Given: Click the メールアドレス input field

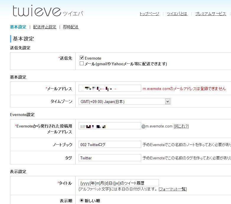Looking at the screenshot, I should [x=110, y=88].
